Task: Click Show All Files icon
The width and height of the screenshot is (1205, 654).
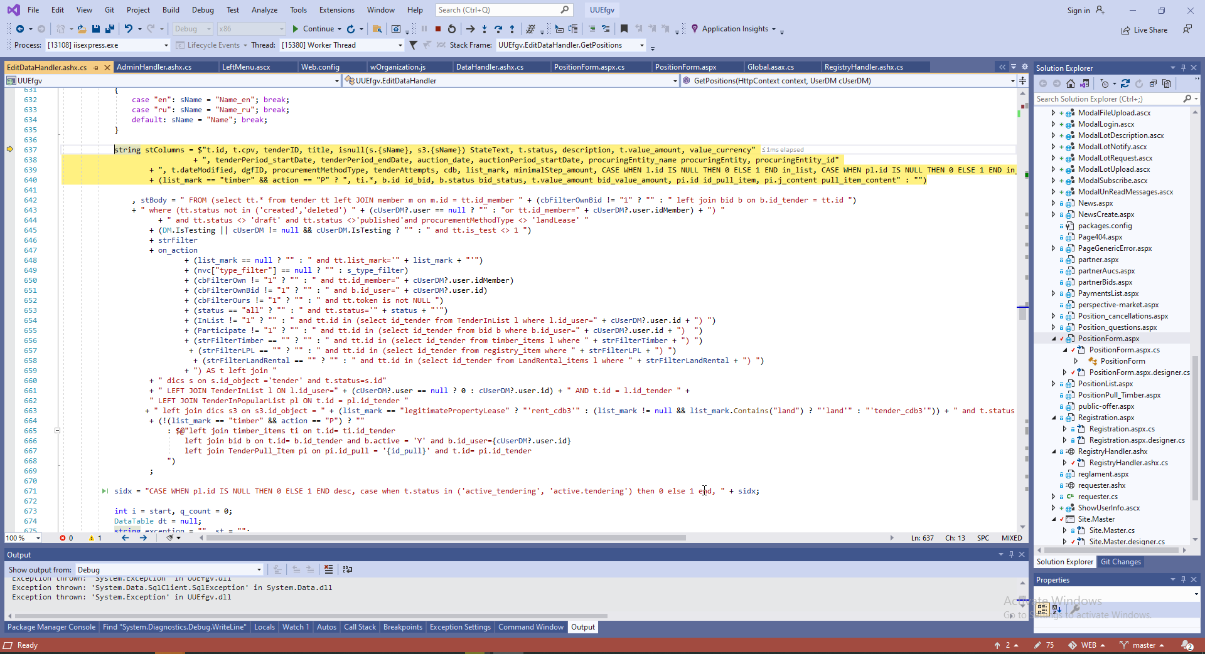Action: pyautogui.click(x=1167, y=83)
